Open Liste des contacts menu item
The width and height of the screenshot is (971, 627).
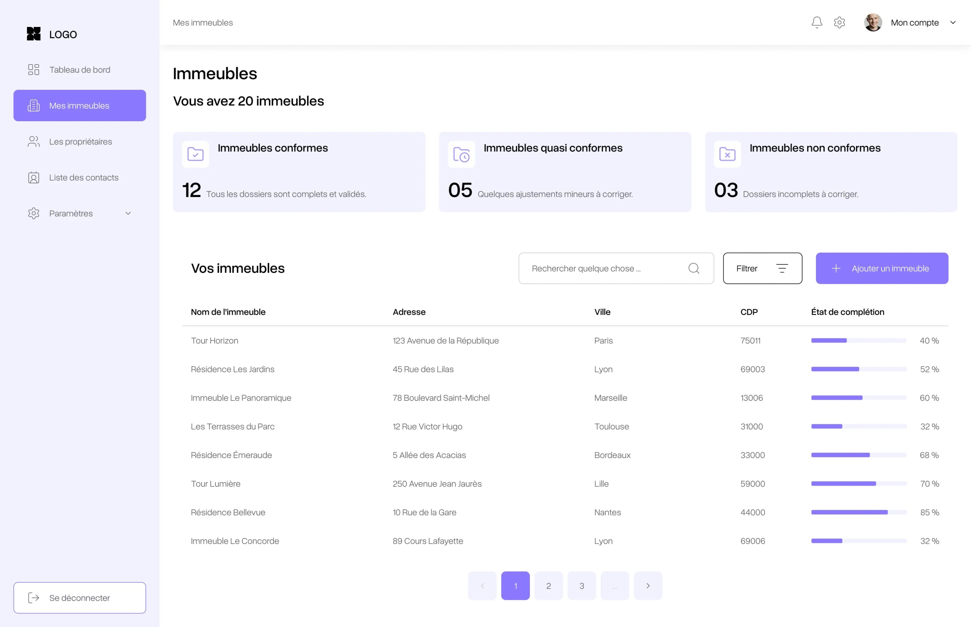(80, 178)
